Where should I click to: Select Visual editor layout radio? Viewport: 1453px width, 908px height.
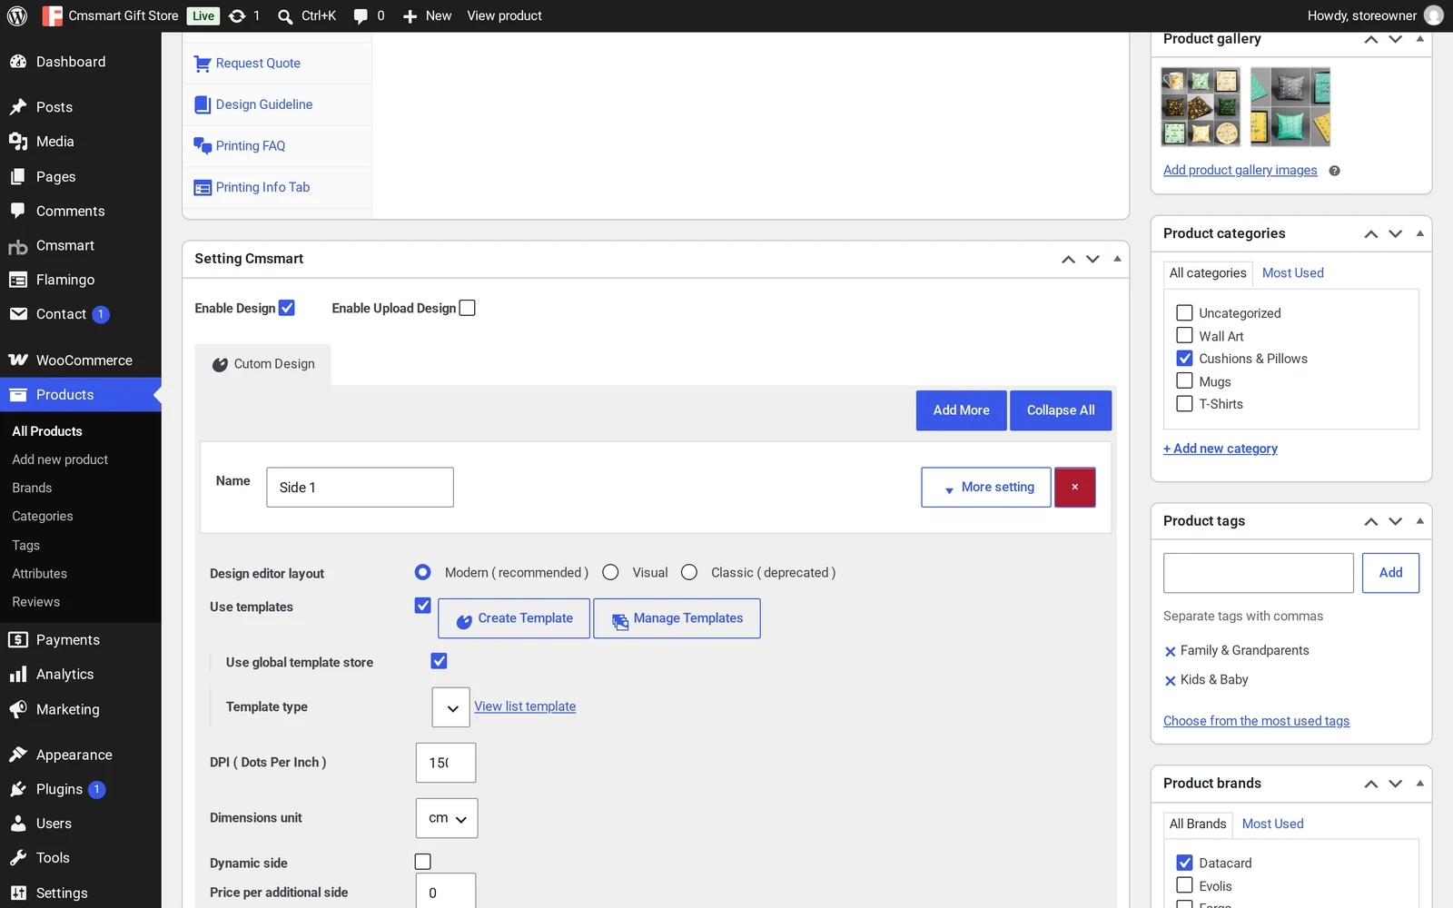(x=610, y=572)
